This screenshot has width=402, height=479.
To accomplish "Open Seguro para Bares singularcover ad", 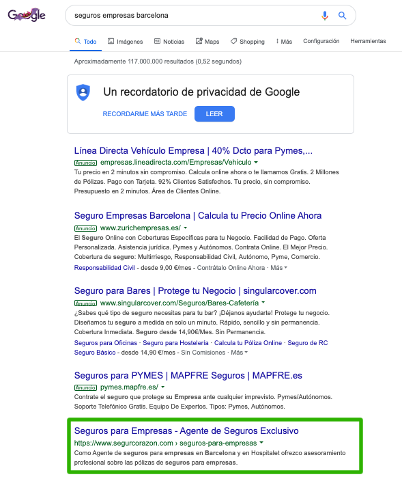I will tap(195, 291).
